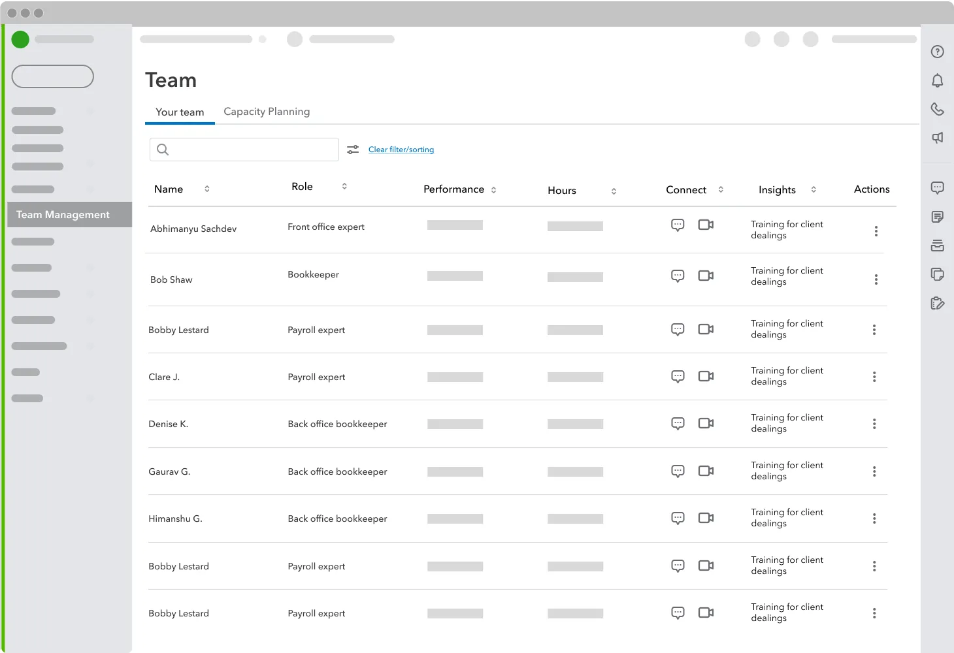Click Clare J.'s performance bar
Image resolution: width=954 pixels, height=653 pixels.
pyautogui.click(x=455, y=377)
